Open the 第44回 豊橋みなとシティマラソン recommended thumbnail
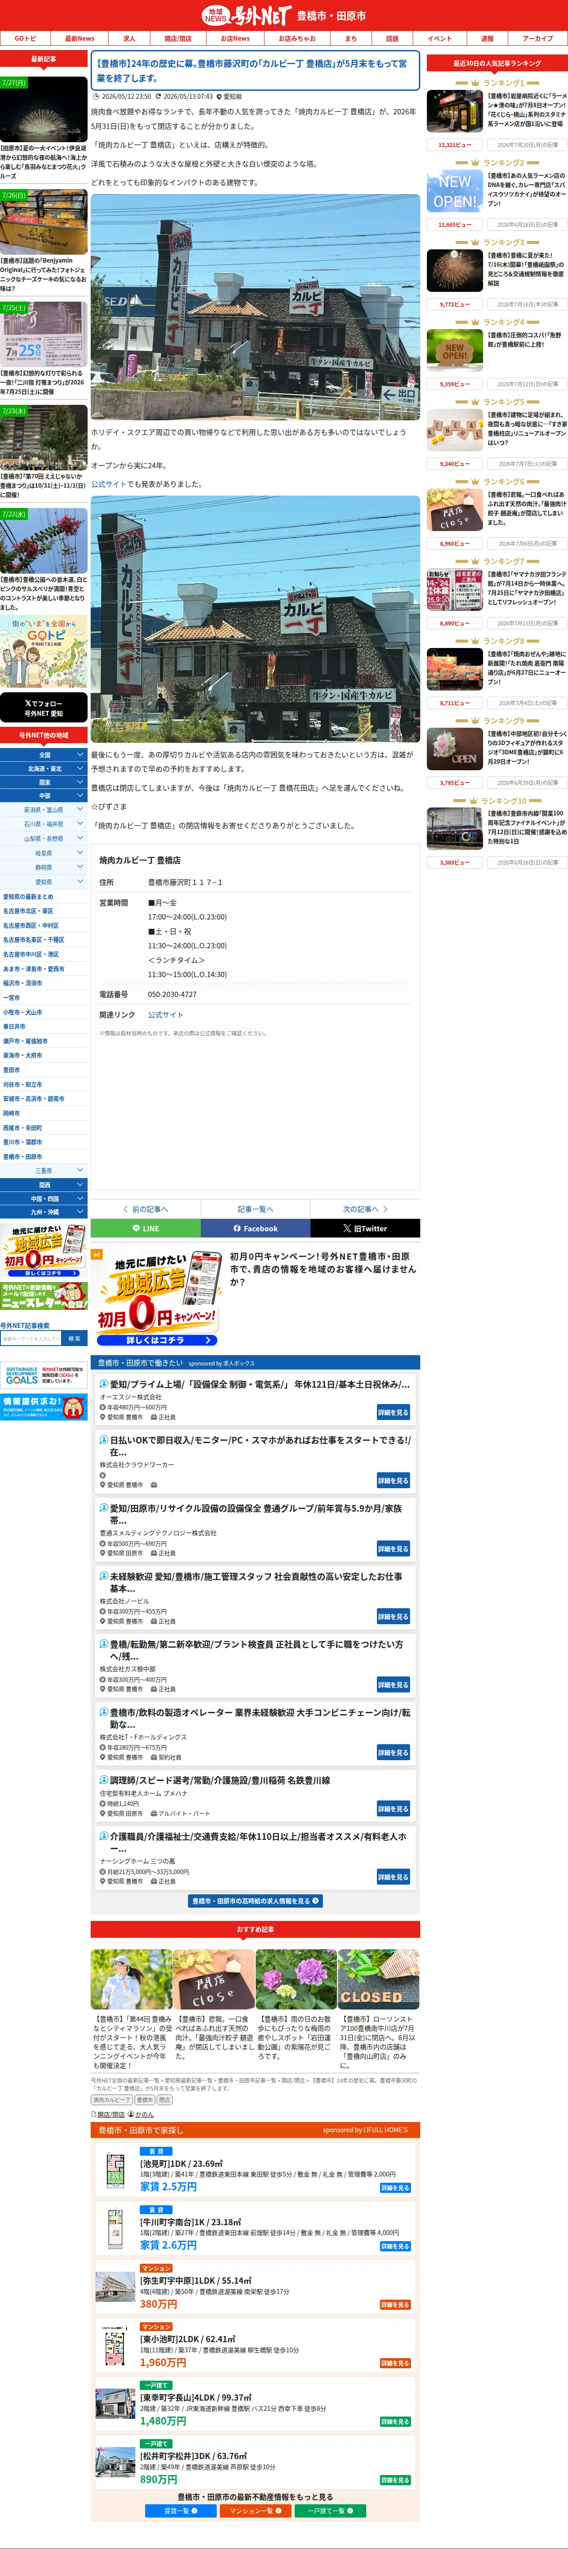Viewport: 568px width, 2549px height. coord(131,1980)
